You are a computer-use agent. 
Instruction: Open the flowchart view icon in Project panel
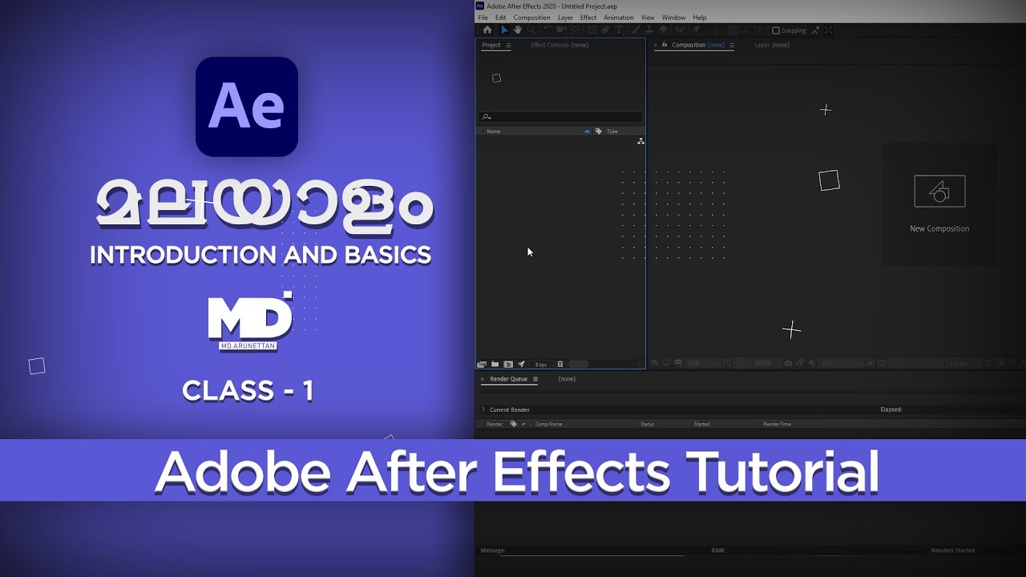tap(640, 141)
